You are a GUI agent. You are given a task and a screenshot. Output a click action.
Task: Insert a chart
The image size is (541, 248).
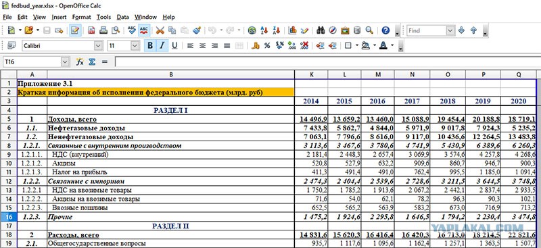pos(292,30)
